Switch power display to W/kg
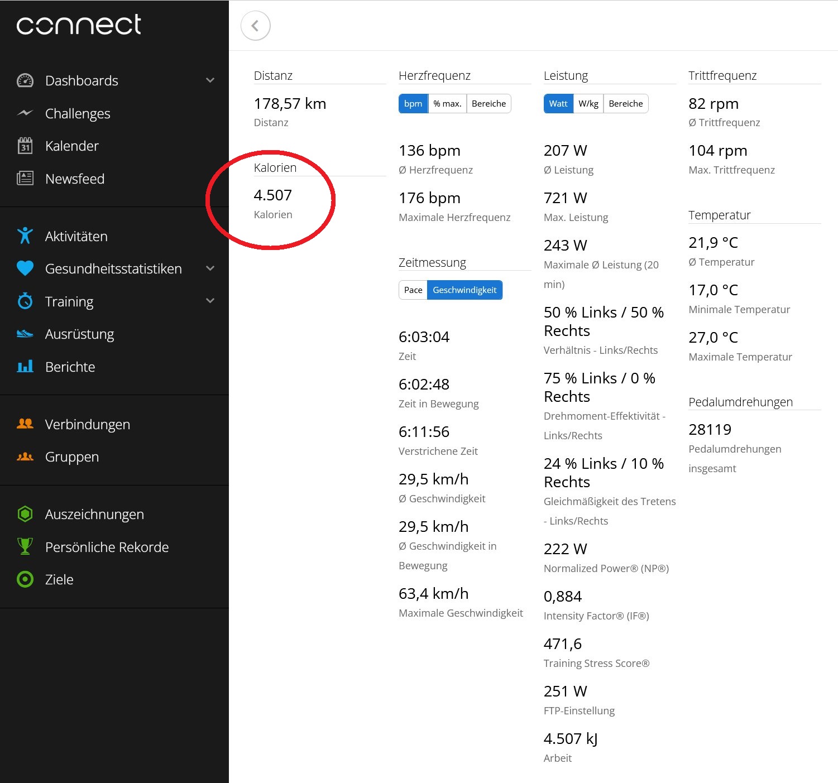The height and width of the screenshot is (783, 838). click(x=588, y=104)
